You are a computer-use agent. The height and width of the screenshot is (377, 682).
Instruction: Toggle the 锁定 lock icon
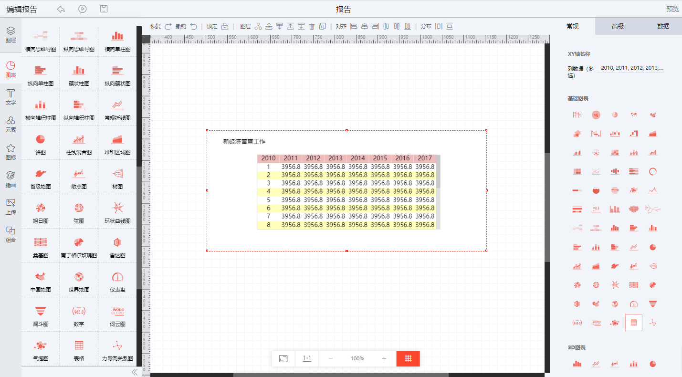[224, 26]
